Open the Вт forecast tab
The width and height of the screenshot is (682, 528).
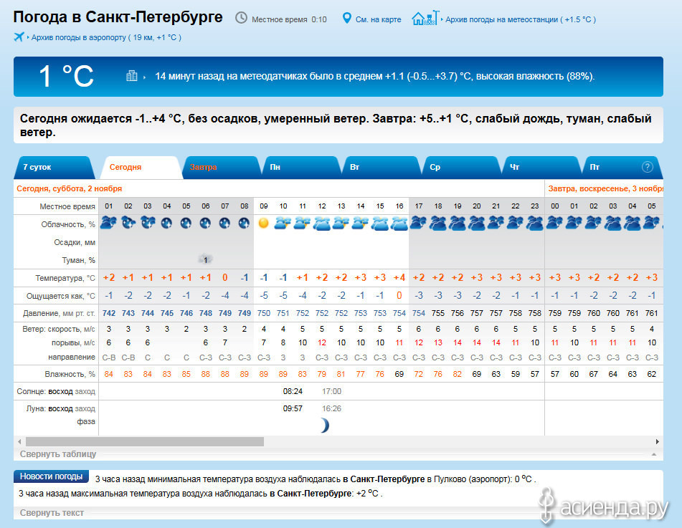(x=381, y=168)
